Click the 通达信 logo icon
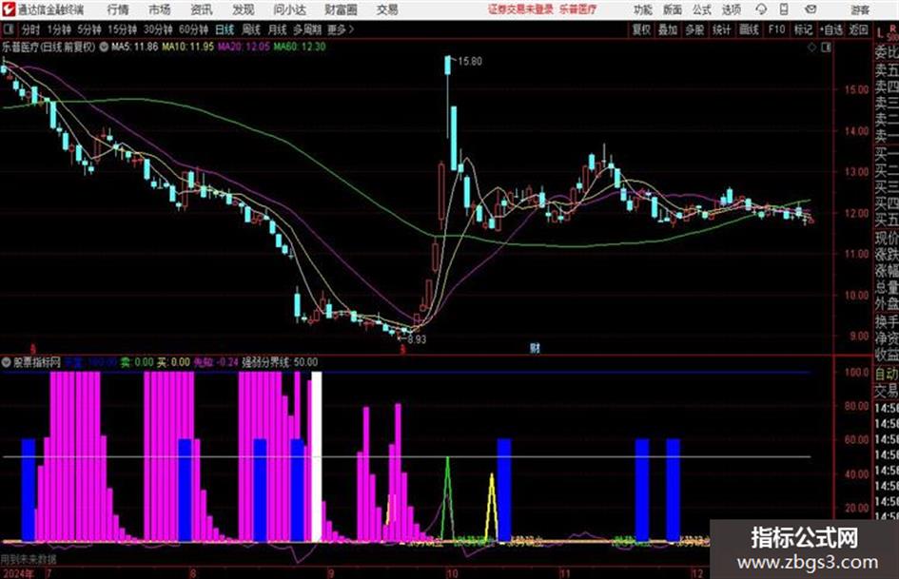This screenshot has width=899, height=579. (x=8, y=10)
